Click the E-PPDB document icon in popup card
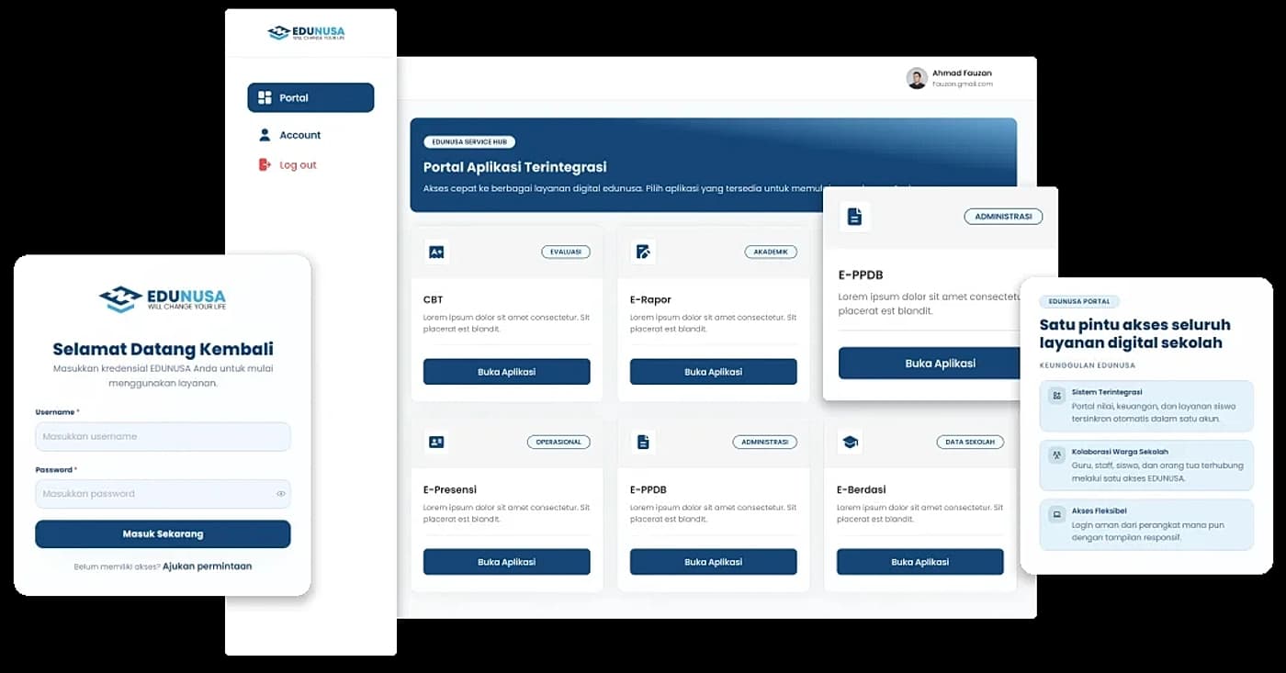 click(x=854, y=217)
